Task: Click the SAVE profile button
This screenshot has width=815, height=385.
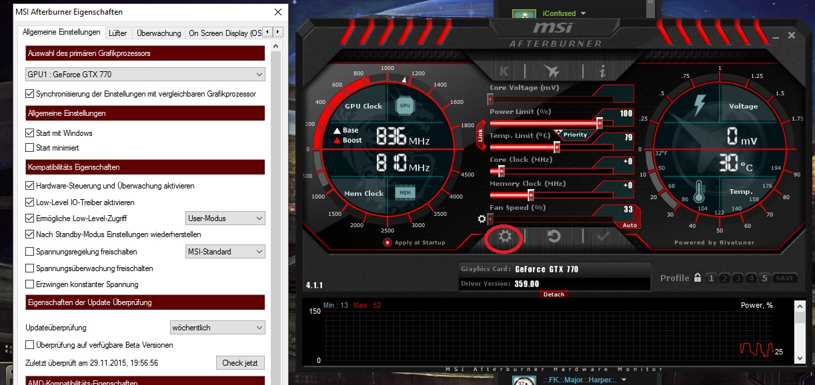Action: click(785, 278)
